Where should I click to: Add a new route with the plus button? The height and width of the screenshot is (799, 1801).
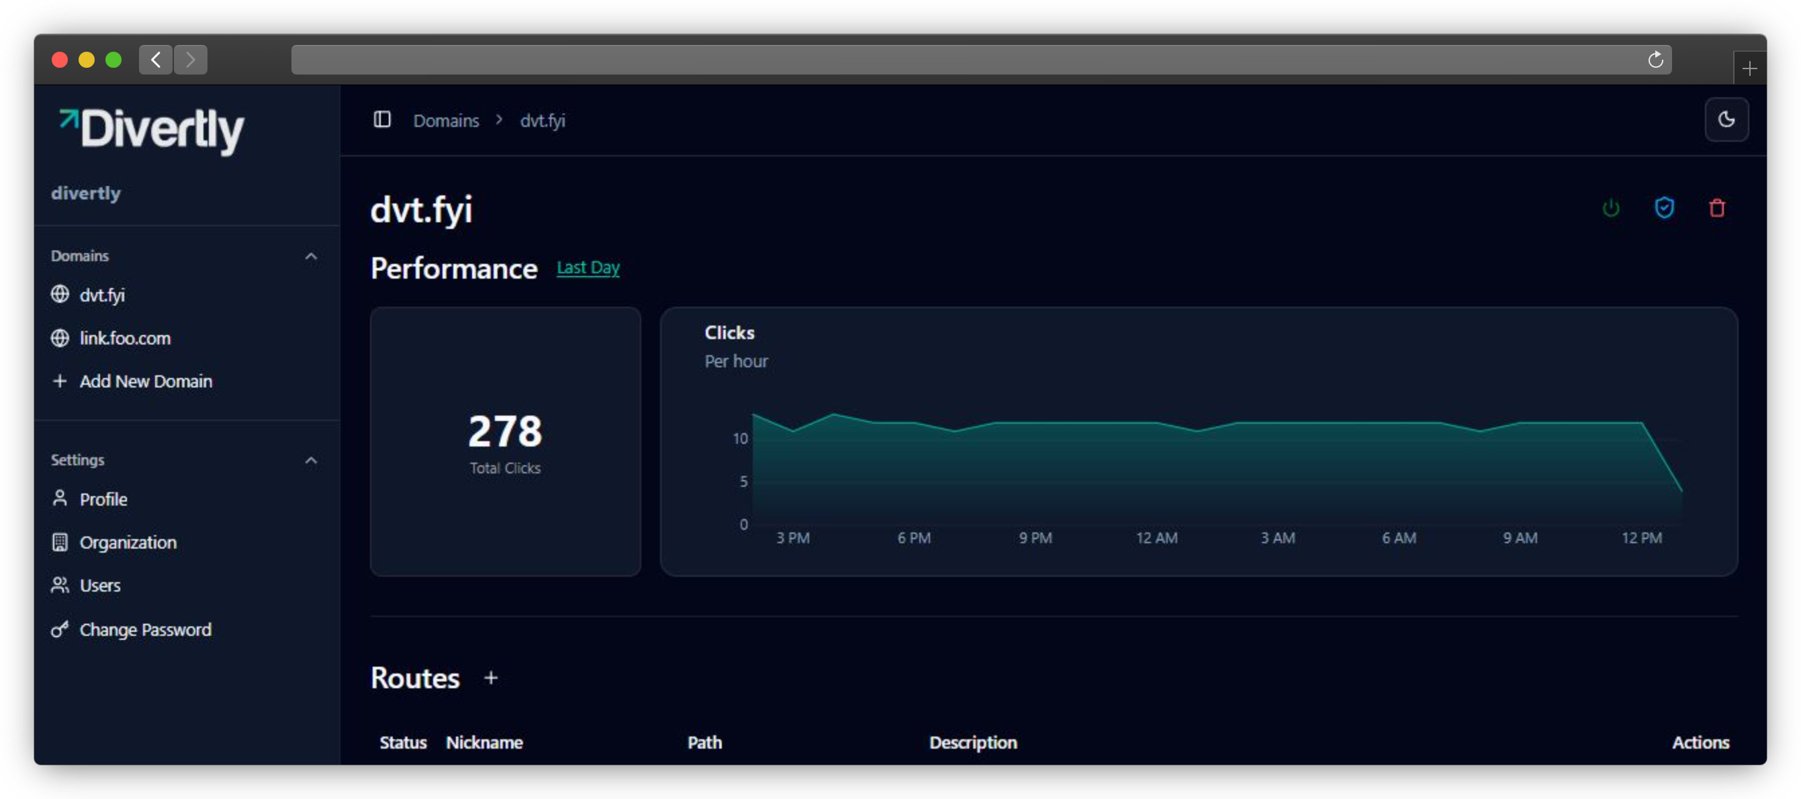[x=491, y=677]
